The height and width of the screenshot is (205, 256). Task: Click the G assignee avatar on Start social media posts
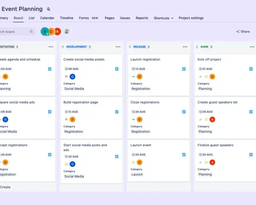point(73,164)
